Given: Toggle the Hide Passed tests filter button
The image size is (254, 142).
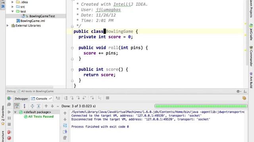Looking at the screenshot, I should (17, 106).
